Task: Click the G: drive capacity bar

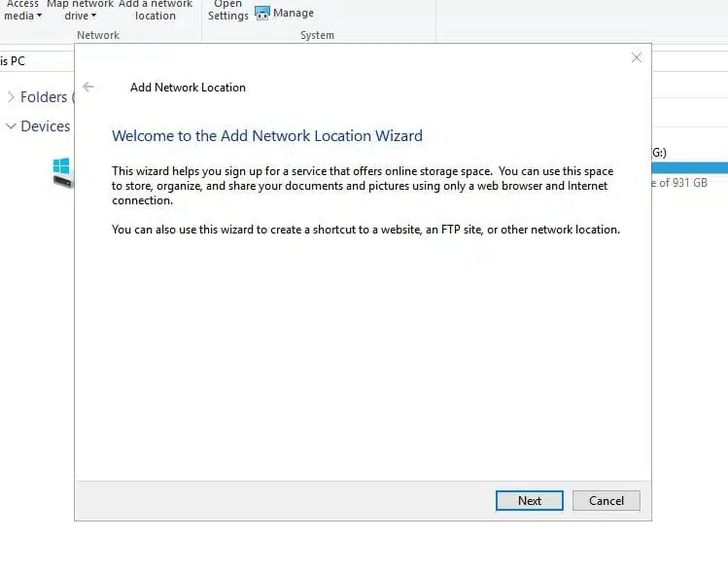Action: (x=689, y=167)
